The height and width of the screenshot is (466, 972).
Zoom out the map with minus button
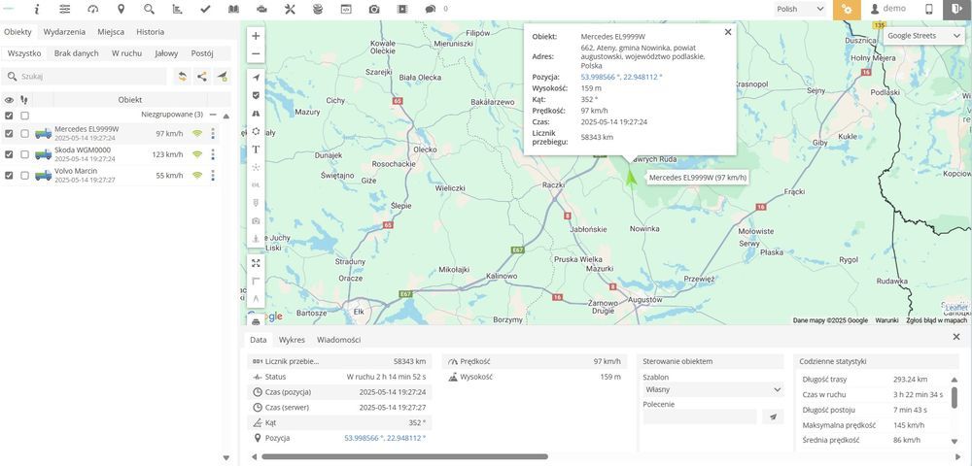(256, 53)
